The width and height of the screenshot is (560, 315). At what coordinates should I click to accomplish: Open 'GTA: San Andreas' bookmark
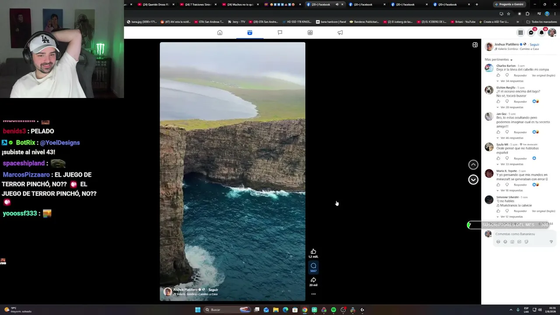[x=208, y=21]
